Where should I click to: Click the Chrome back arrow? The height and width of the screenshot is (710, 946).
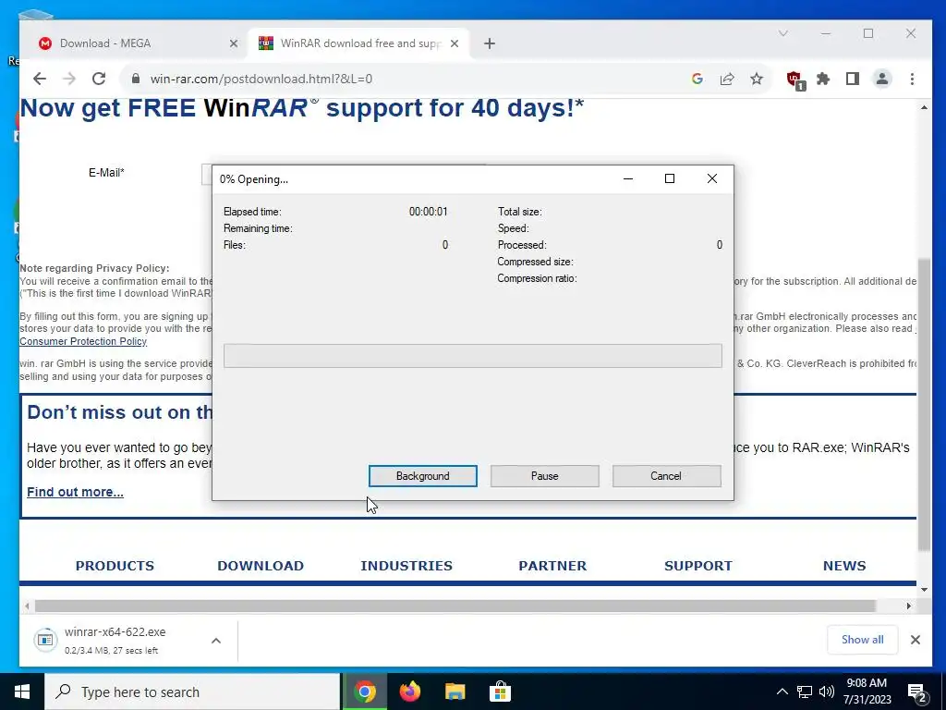click(x=40, y=79)
